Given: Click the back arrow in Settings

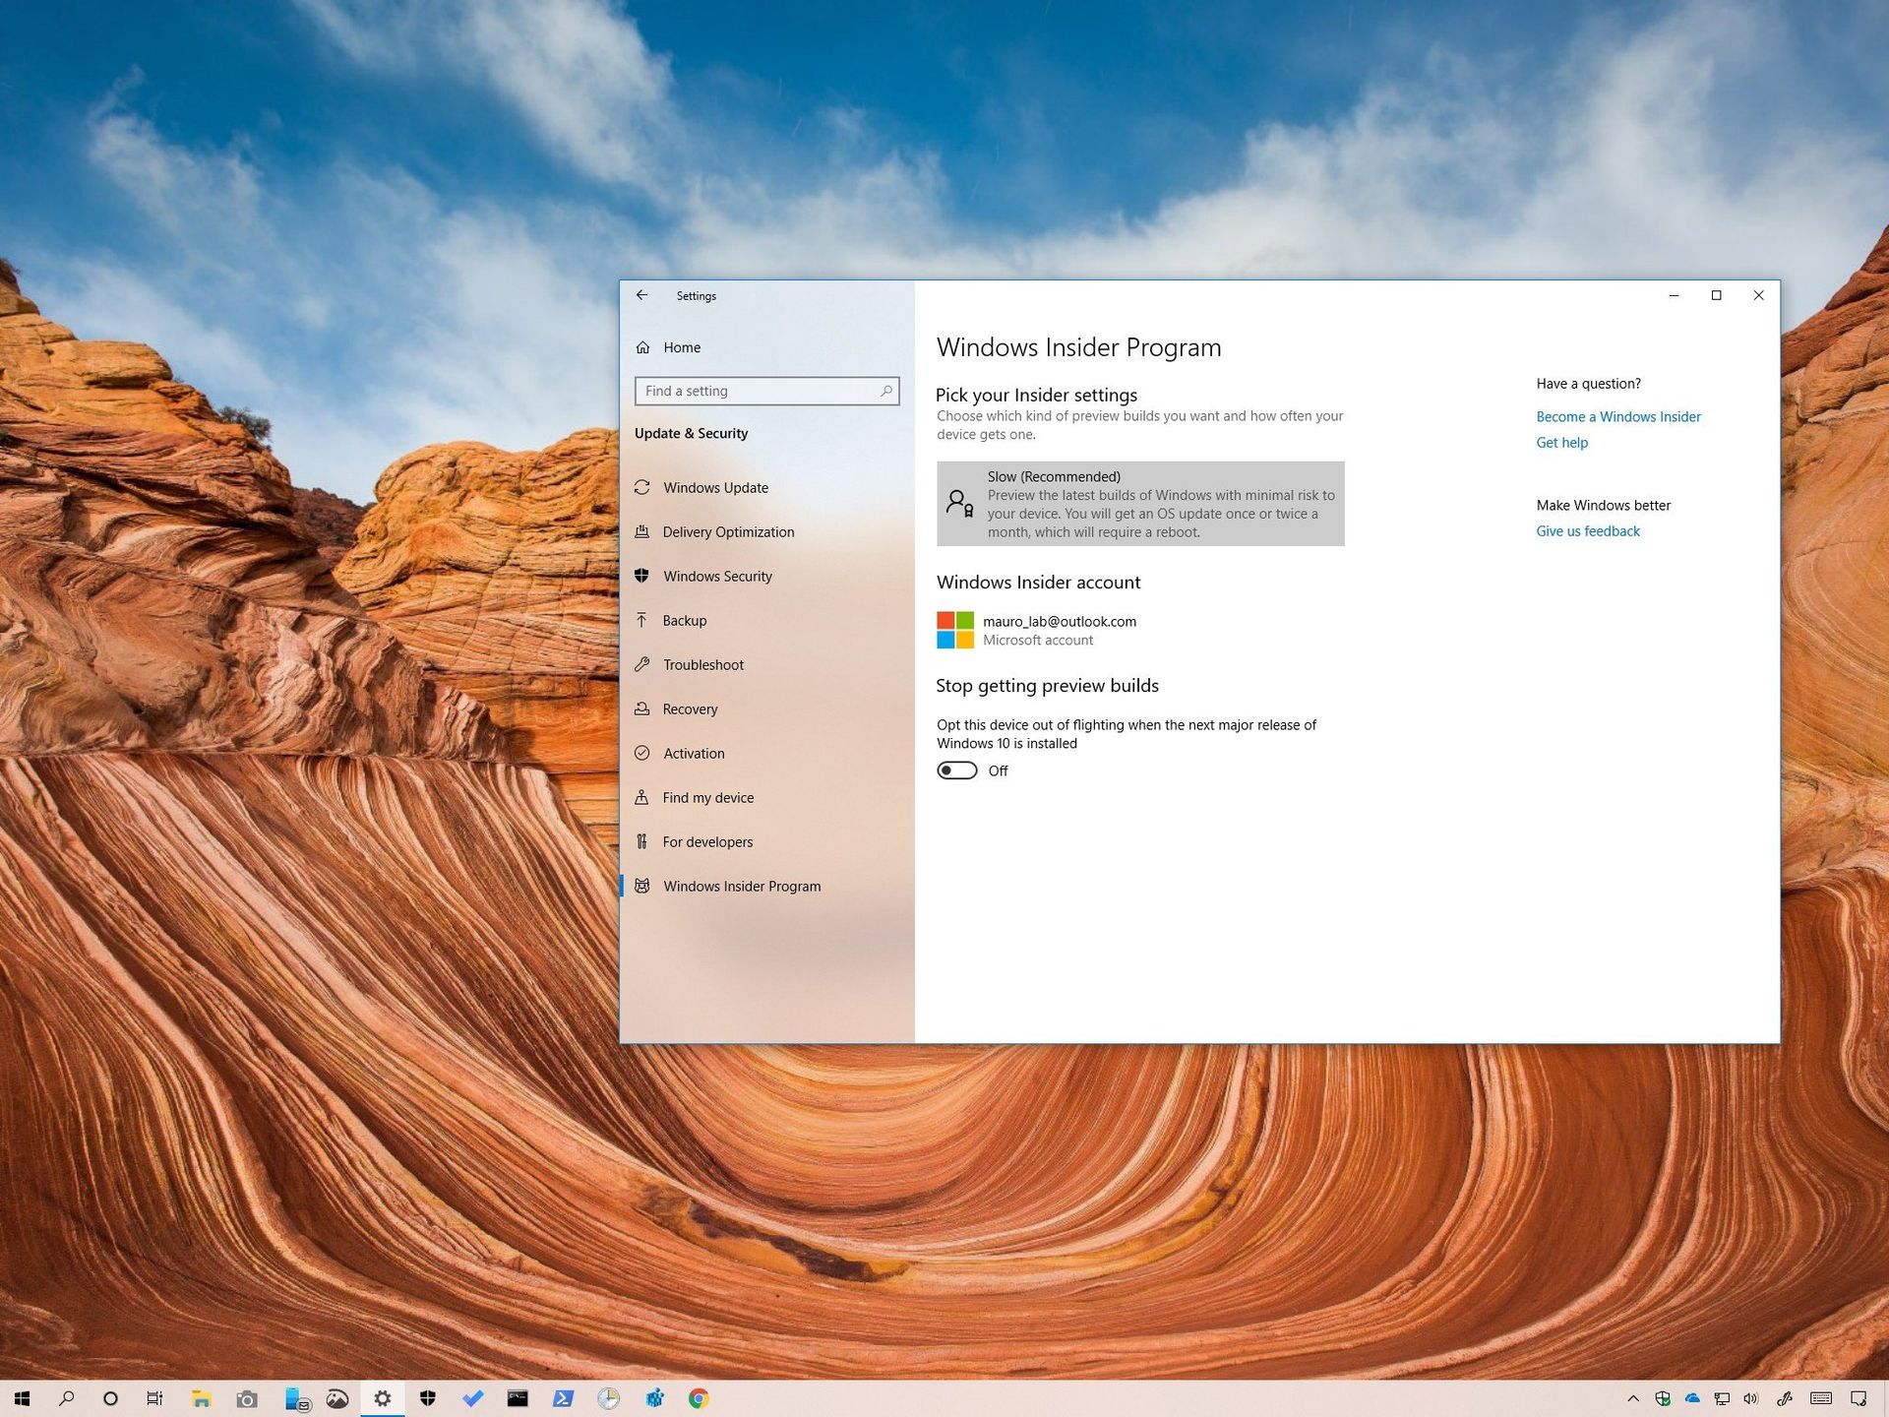Looking at the screenshot, I should coord(641,295).
